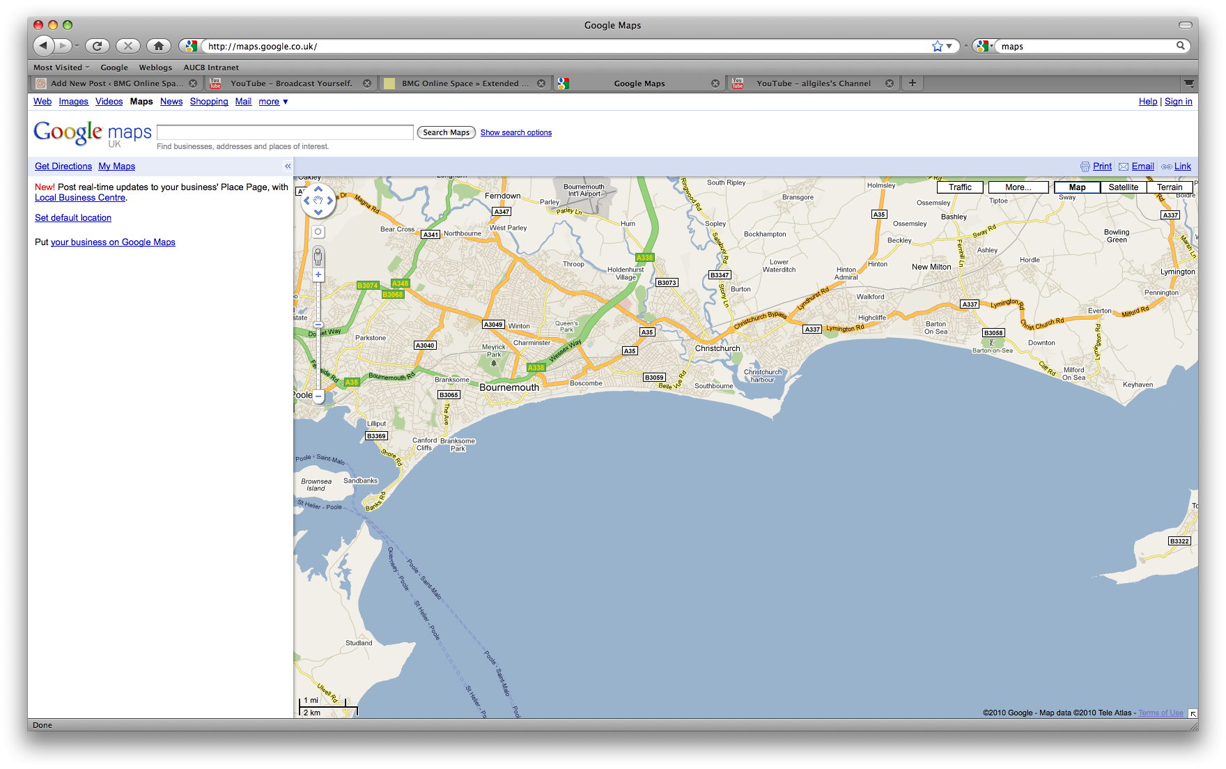Open a new tab with plus button

click(x=913, y=83)
